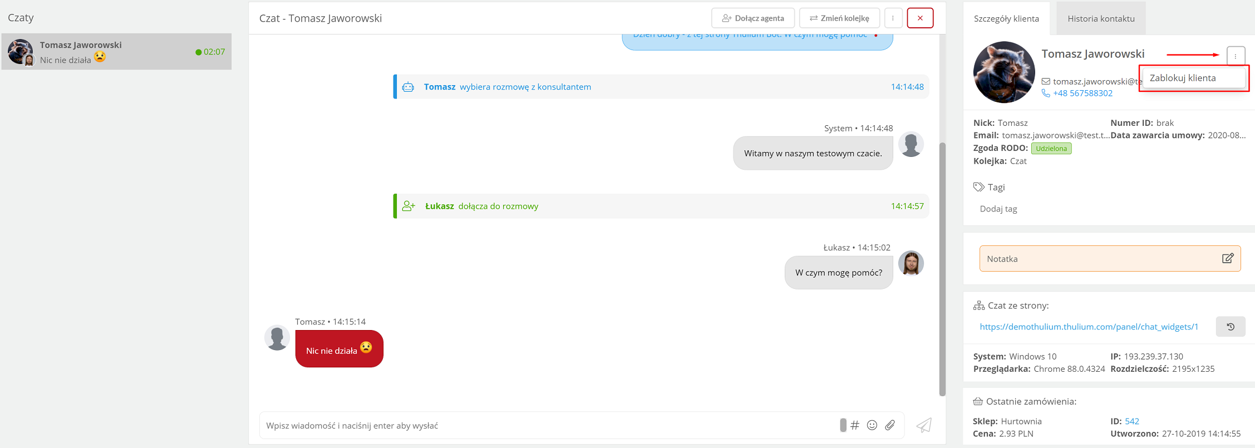
Task: Click the tag icon next to Tagi
Action: pos(978,187)
